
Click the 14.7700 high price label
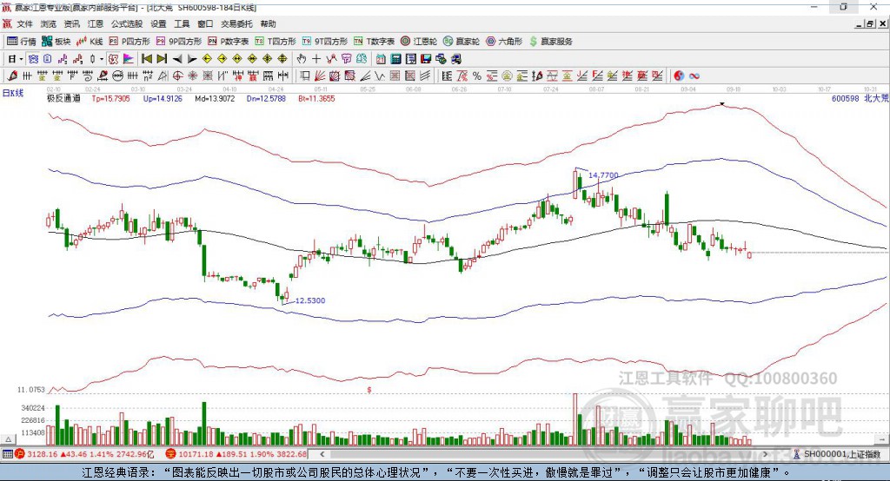[x=603, y=175]
